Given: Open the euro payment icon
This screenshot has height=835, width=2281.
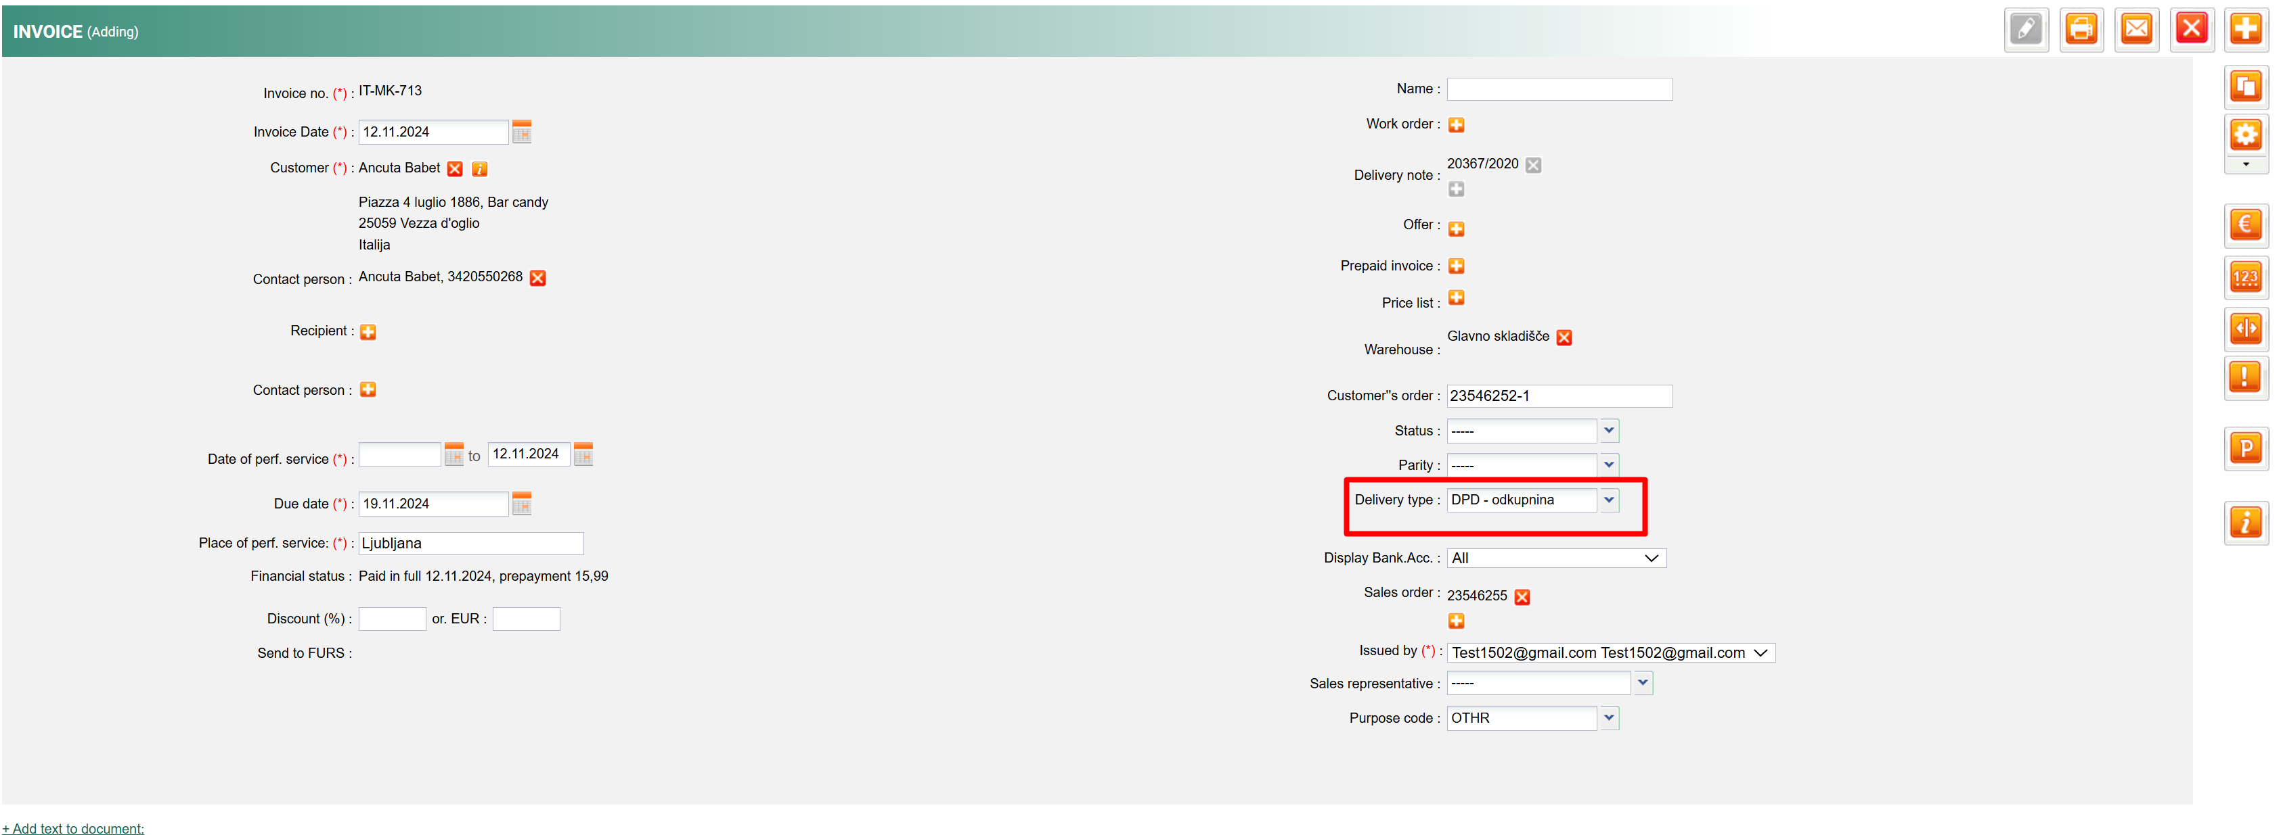Looking at the screenshot, I should (2244, 224).
